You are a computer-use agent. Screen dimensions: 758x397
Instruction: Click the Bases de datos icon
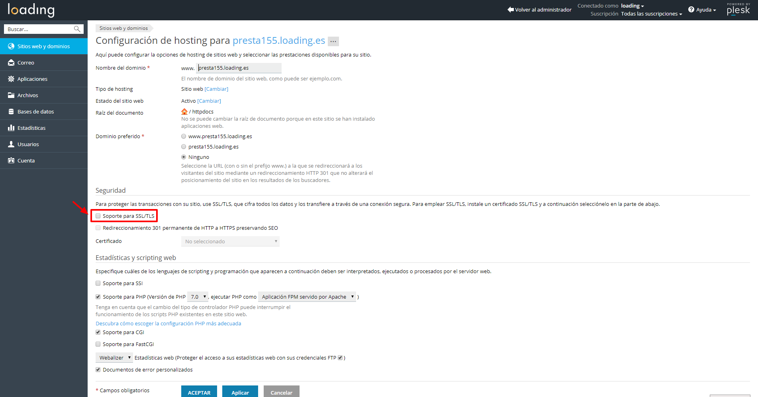click(x=11, y=111)
